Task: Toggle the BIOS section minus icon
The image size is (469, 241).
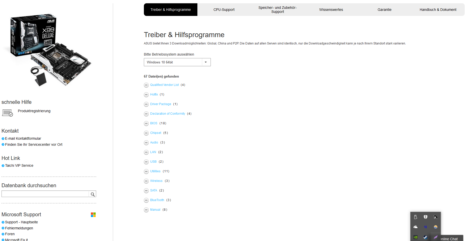Action: coord(146,124)
